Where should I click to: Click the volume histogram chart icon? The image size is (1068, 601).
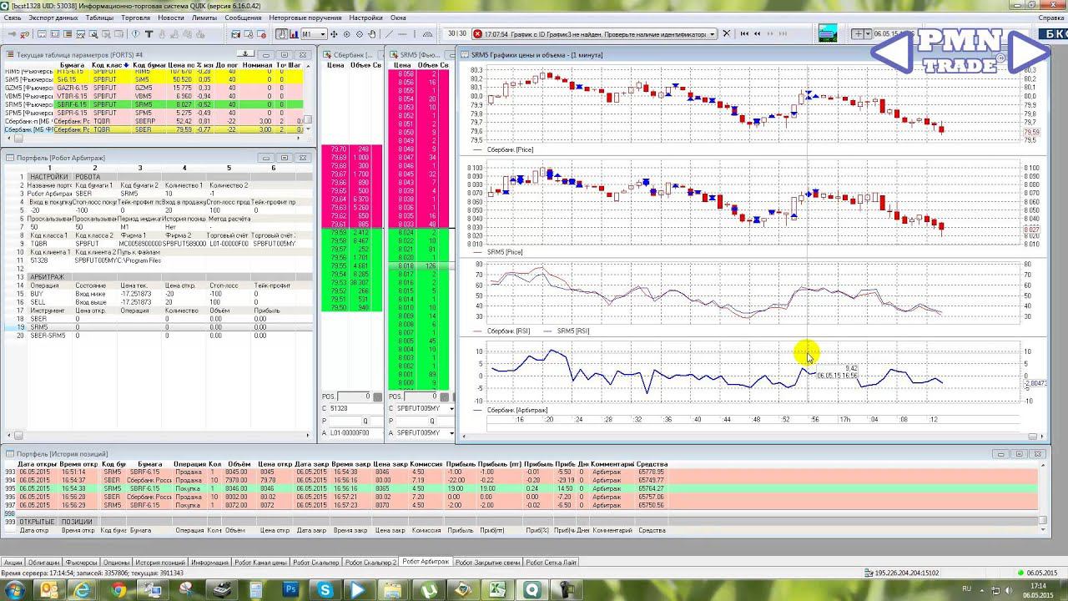click(x=294, y=34)
